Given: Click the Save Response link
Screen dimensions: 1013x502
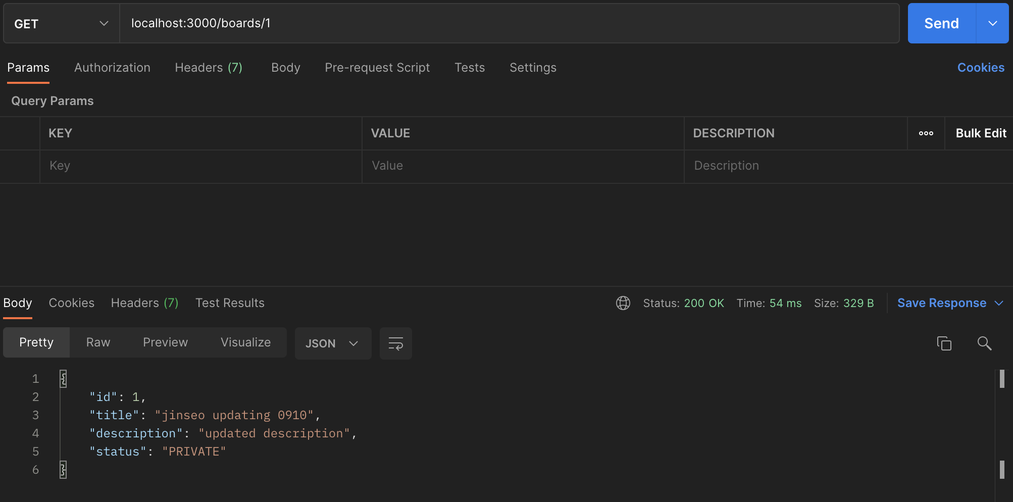Looking at the screenshot, I should (942, 303).
